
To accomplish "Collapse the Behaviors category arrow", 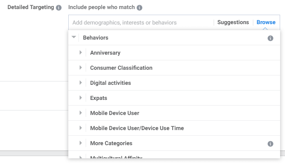I will (x=74, y=37).
